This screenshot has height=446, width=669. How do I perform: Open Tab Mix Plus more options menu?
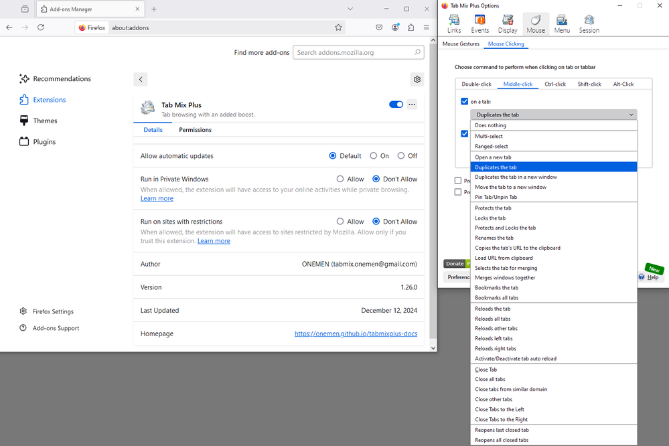tap(412, 104)
